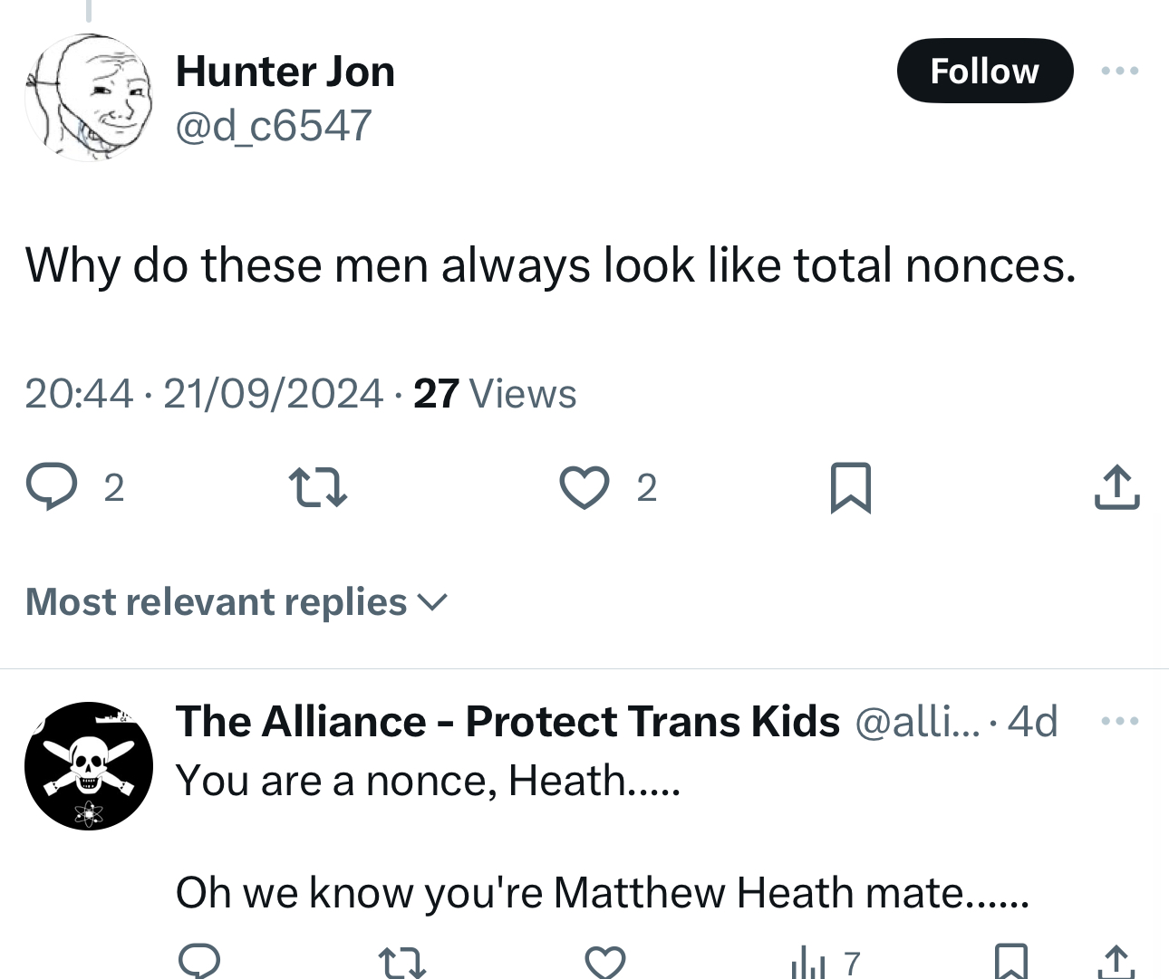Open the @d_c6547 handle link

273,125
